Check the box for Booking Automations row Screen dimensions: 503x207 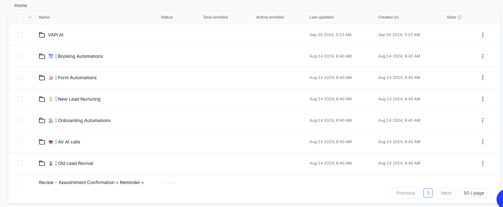click(x=20, y=56)
